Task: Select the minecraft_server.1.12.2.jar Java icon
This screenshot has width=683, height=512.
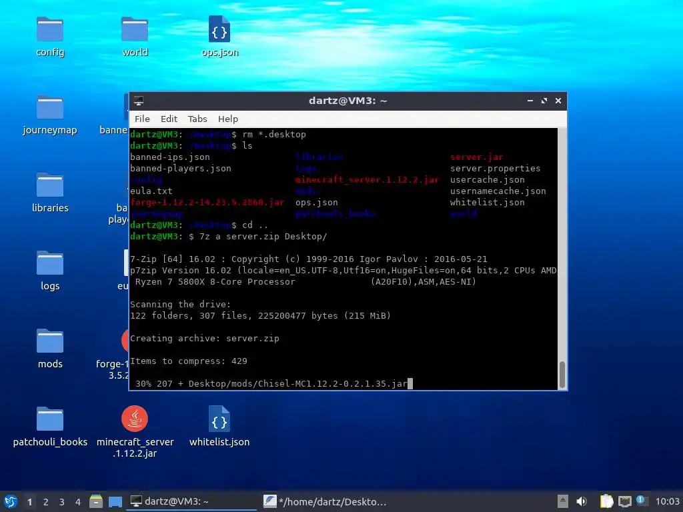Action: [x=135, y=419]
